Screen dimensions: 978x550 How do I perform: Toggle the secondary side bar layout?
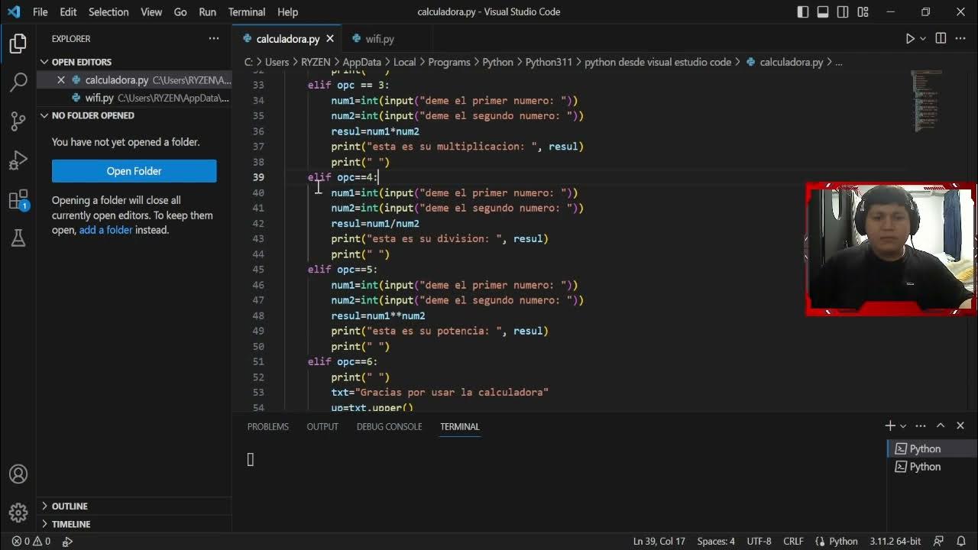[843, 12]
